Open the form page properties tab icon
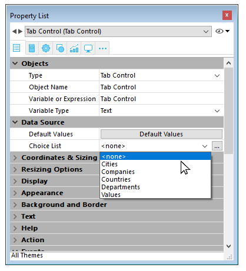The height and width of the screenshot is (271, 246). click(32, 48)
